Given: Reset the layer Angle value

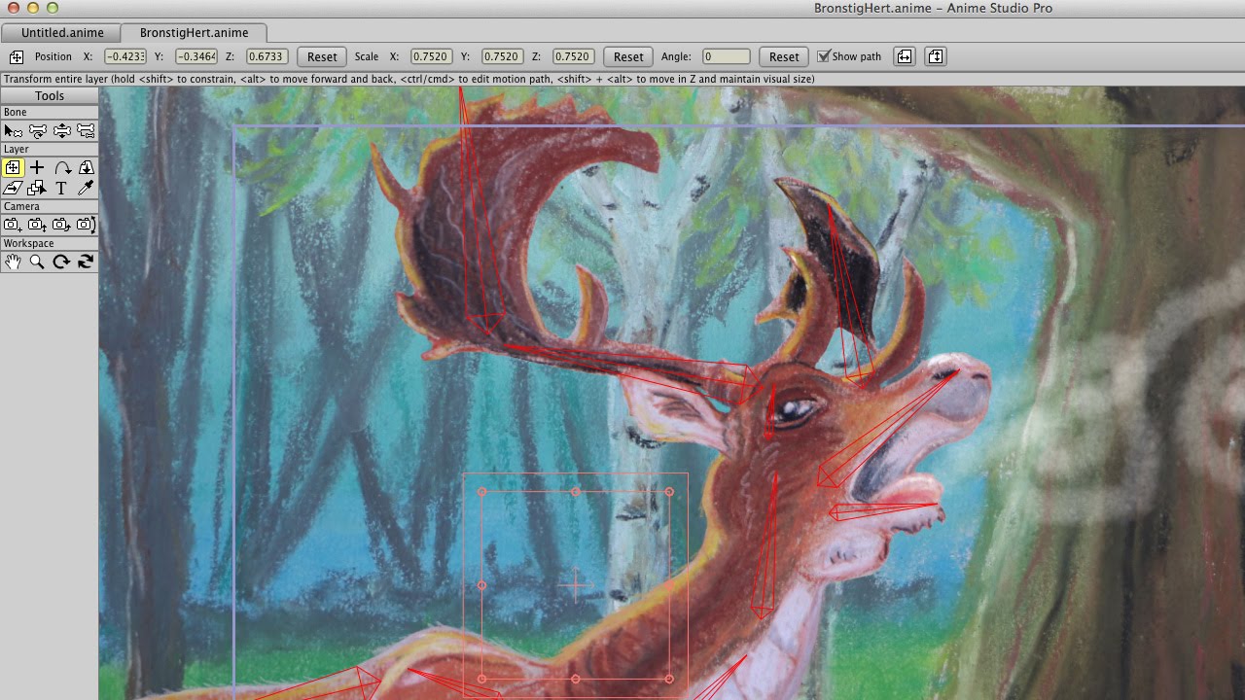Looking at the screenshot, I should tap(784, 56).
